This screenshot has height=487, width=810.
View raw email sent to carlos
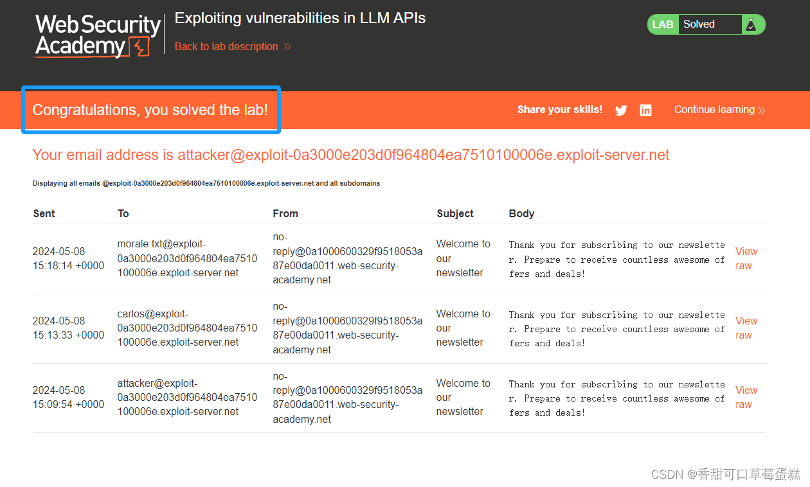coord(746,328)
